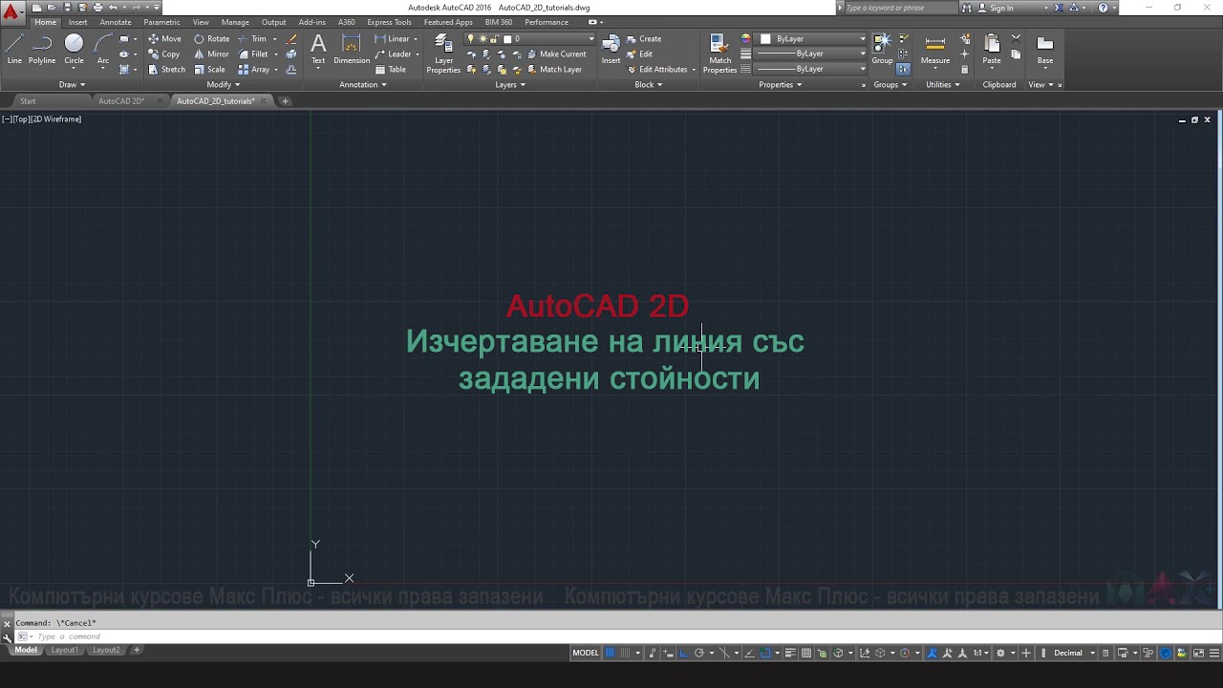This screenshot has width=1223, height=688.
Task: Open the annotation scale 1:1 dropdown
Action: coord(981,654)
